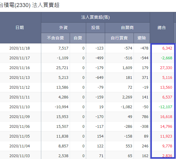The width and height of the screenshot is (176, 159).
Task: Click investment trust value -123
Action: click(x=99, y=48)
